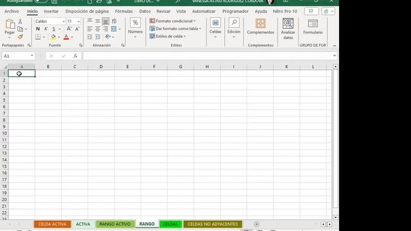Open the CELDA ACTIVA sheet tab
This screenshot has width=411, height=231.
click(52, 224)
